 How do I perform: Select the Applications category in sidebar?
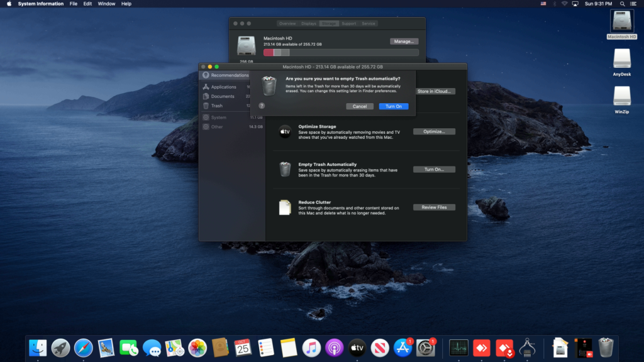pyautogui.click(x=224, y=87)
